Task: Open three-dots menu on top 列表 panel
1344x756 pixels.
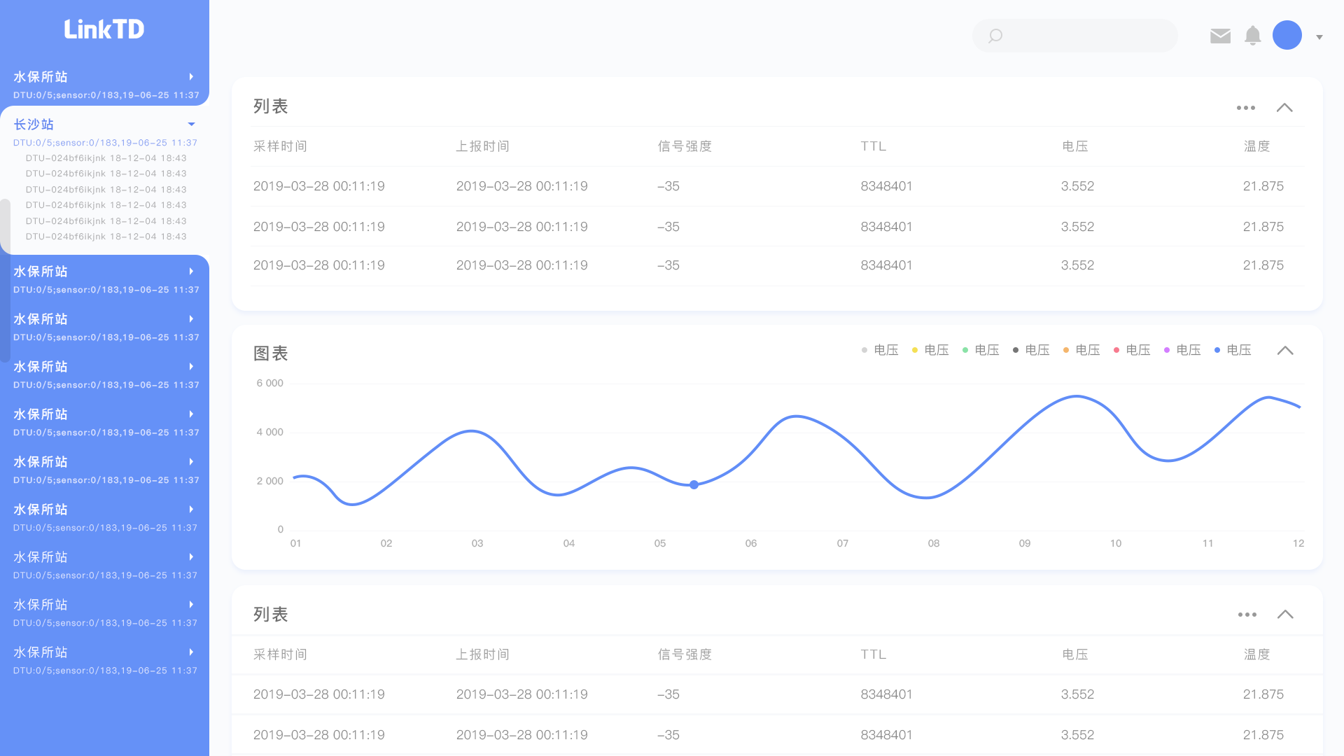Action: click(x=1245, y=108)
